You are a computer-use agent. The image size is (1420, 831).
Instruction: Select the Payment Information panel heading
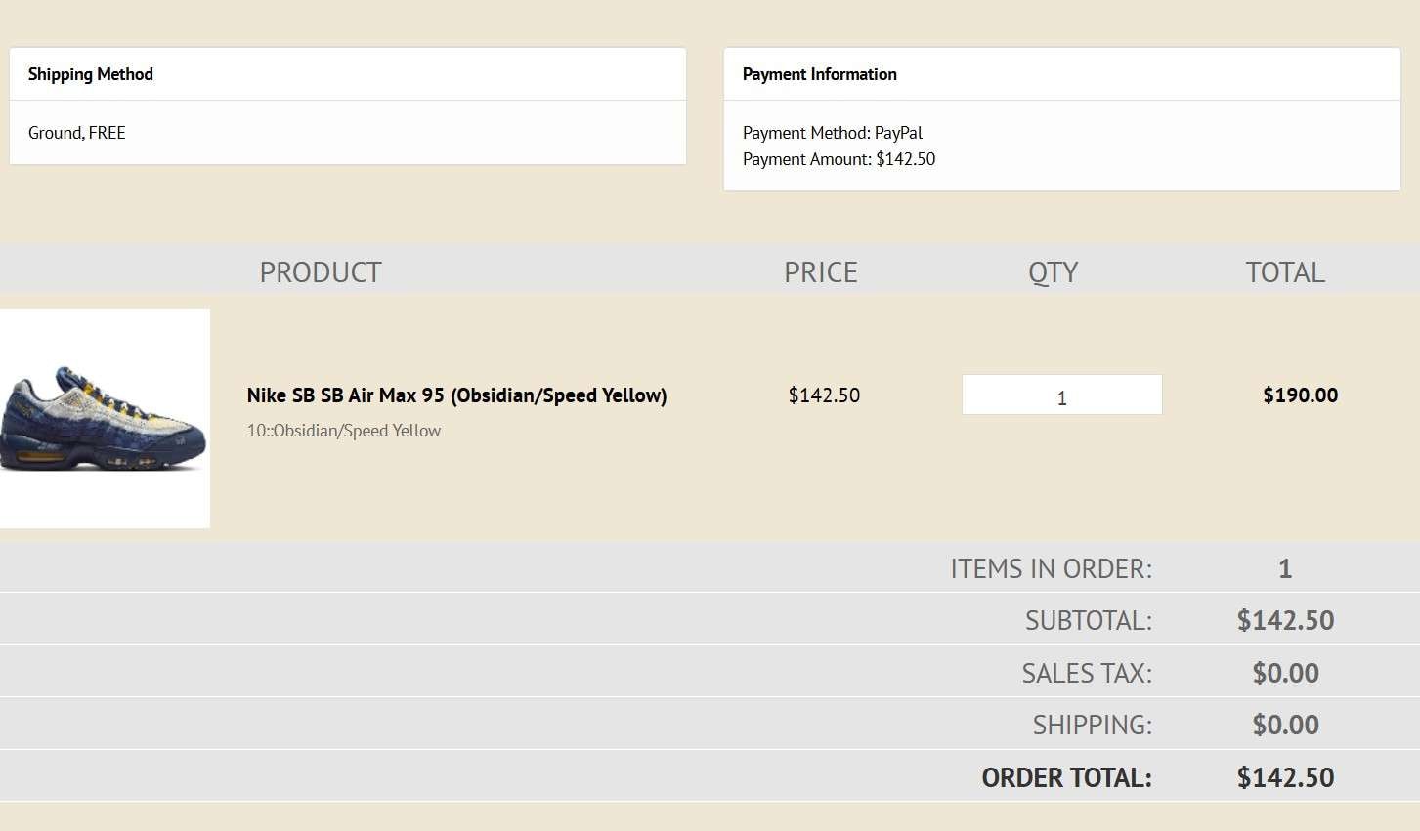tap(819, 74)
